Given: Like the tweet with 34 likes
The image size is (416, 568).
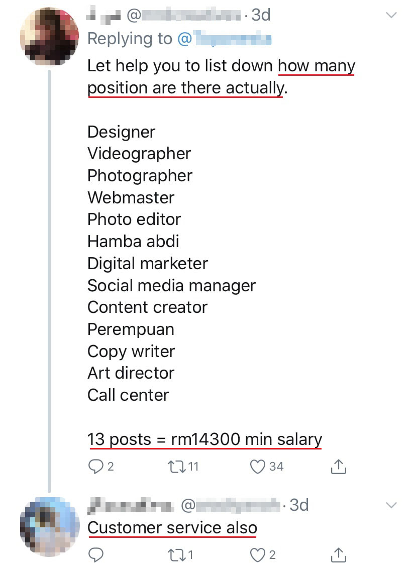Looking at the screenshot, I should (x=258, y=467).
